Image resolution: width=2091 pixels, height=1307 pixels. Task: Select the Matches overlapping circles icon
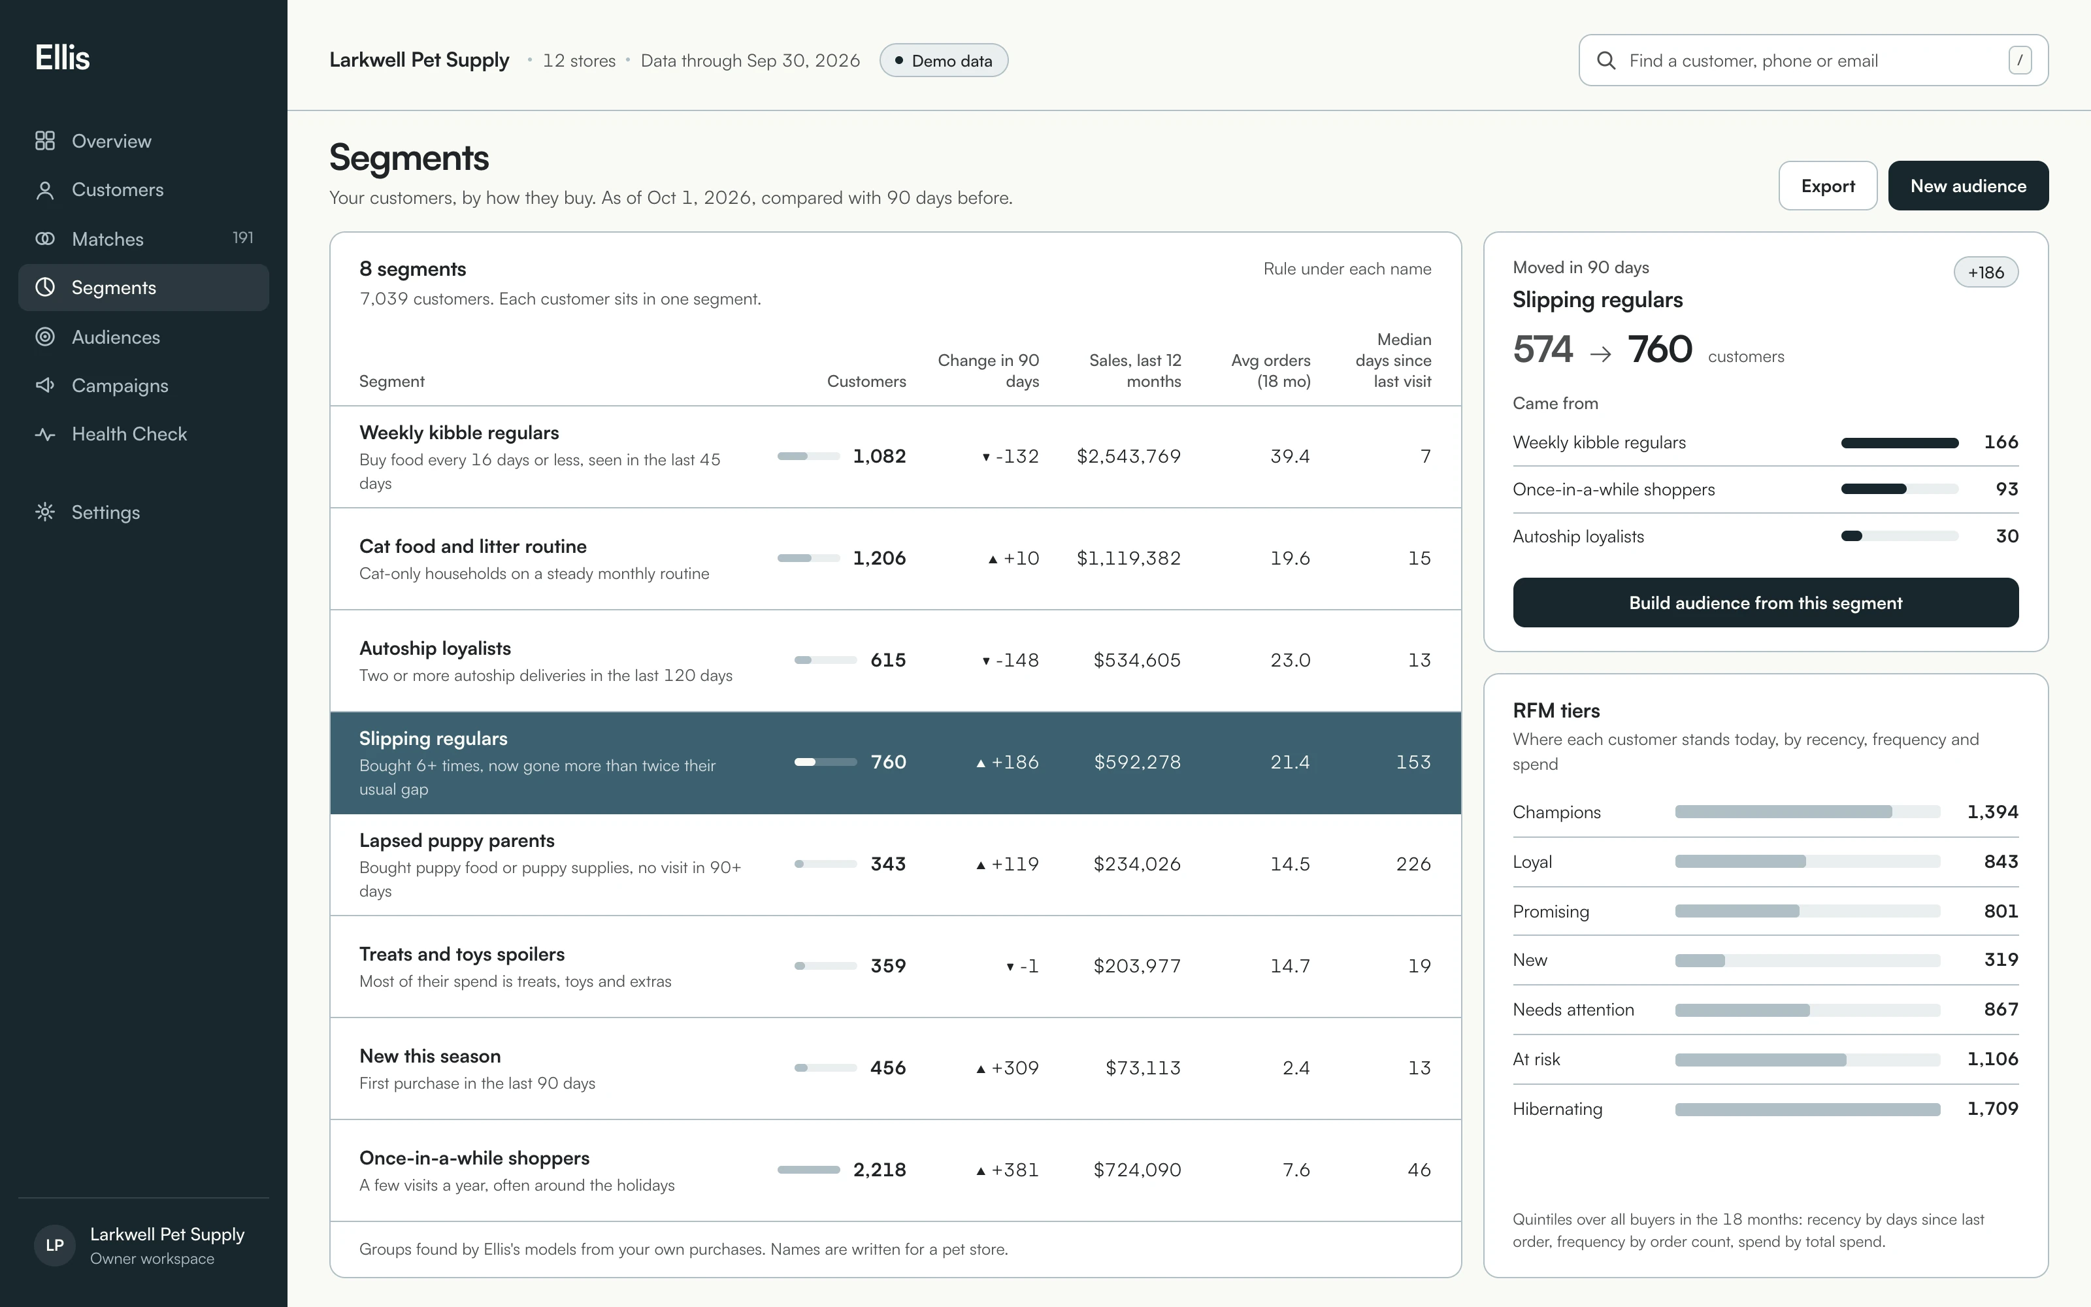(45, 239)
